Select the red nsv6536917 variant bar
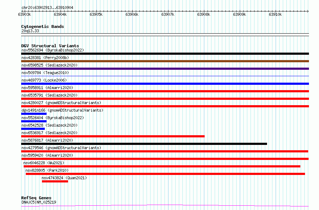 point(113,136)
